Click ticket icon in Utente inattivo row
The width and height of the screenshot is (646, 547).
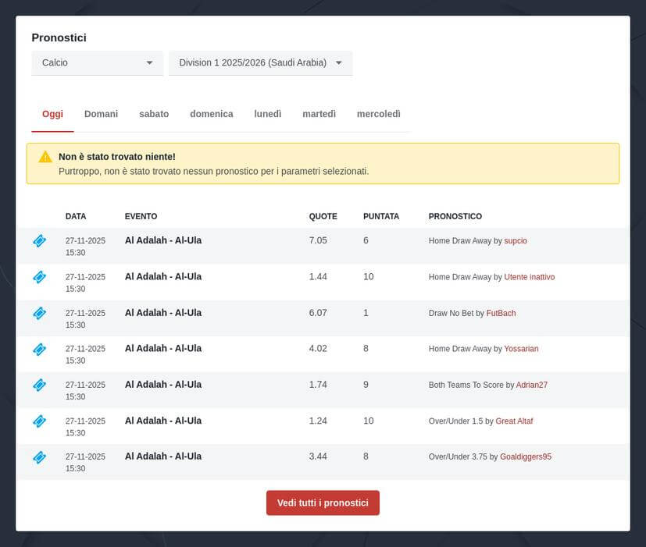[x=39, y=277]
